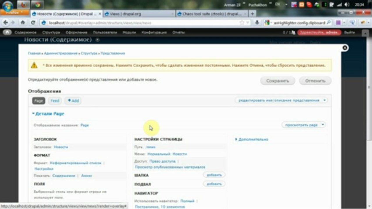Click Выйти to log out
This screenshot has width=372, height=209.
click(x=349, y=33)
